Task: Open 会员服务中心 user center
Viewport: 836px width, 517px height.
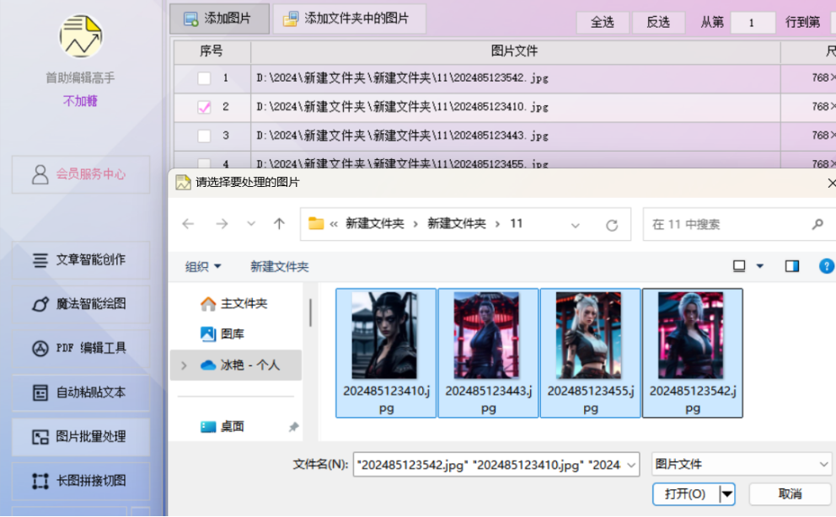Action: click(x=81, y=174)
